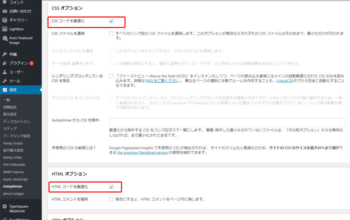
Task: Enable CSS ファイルを連結 checkbox
Action: [111, 33]
